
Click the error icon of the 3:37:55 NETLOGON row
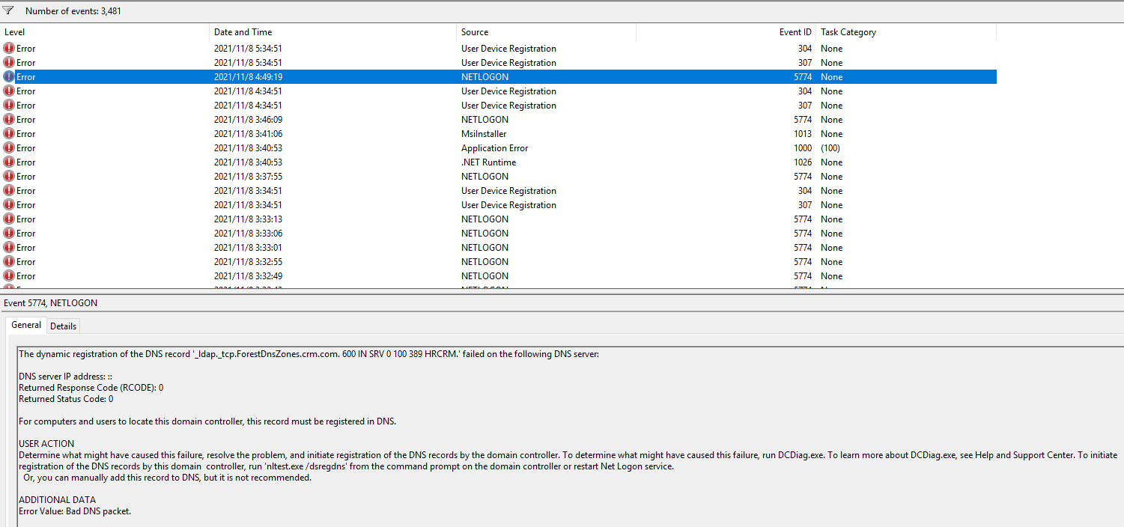9,177
